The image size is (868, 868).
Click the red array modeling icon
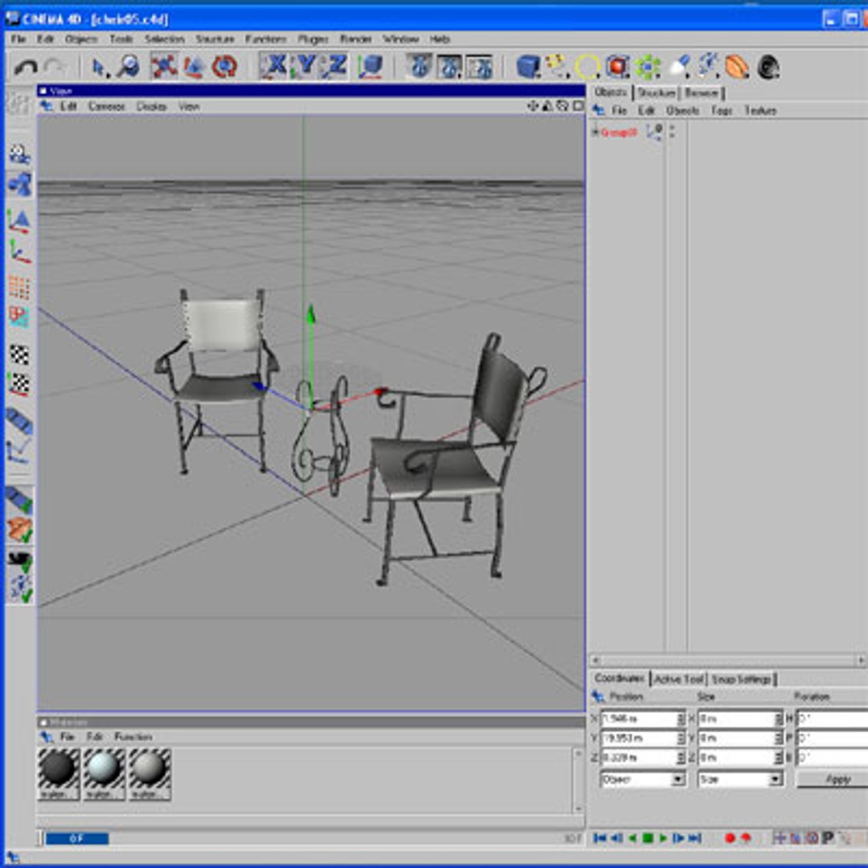coord(617,67)
